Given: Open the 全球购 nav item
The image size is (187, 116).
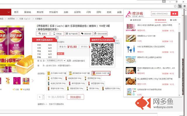Looking at the screenshot, I should [77, 12].
